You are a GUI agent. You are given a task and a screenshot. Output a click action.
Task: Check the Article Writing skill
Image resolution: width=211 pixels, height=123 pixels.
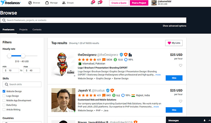click(4, 110)
